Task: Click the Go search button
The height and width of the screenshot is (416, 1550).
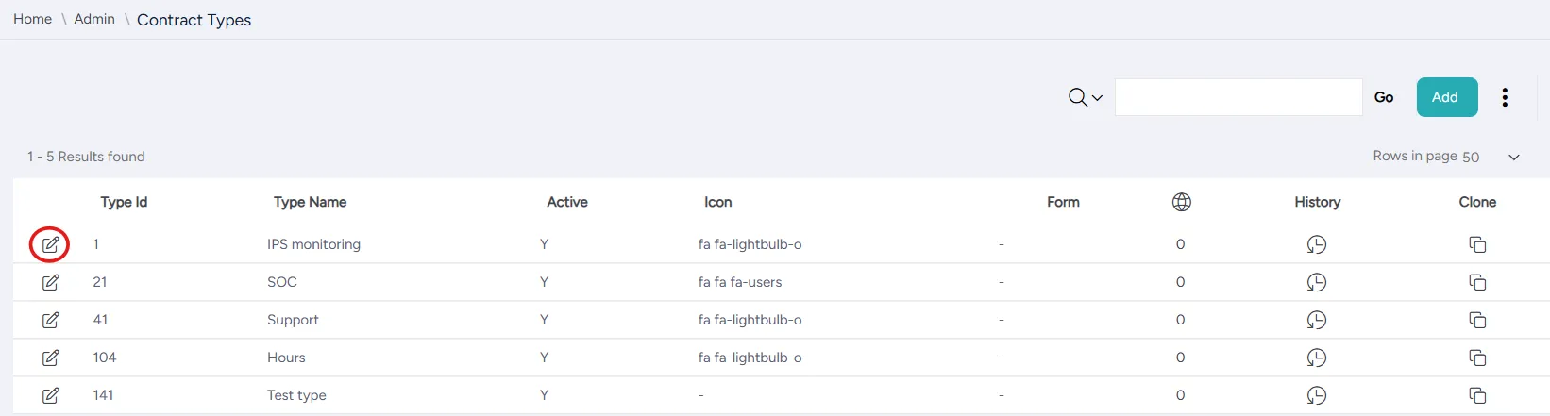Action: pos(1384,97)
